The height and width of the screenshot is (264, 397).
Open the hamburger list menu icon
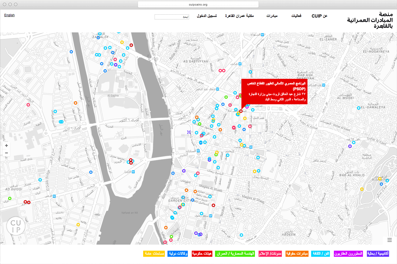pyautogui.click(x=389, y=240)
